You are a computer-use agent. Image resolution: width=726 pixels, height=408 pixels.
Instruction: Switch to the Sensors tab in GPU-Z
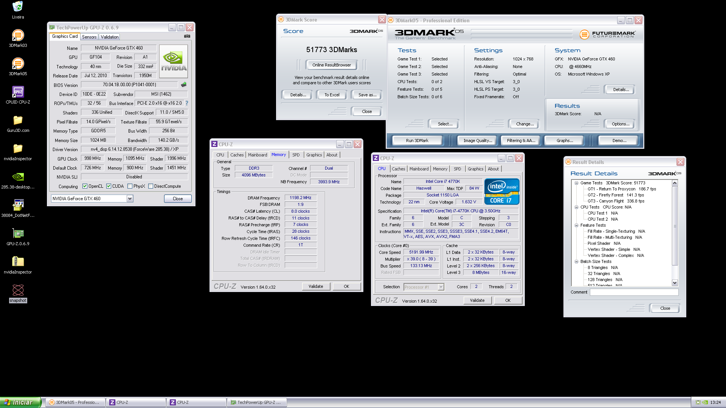89,37
